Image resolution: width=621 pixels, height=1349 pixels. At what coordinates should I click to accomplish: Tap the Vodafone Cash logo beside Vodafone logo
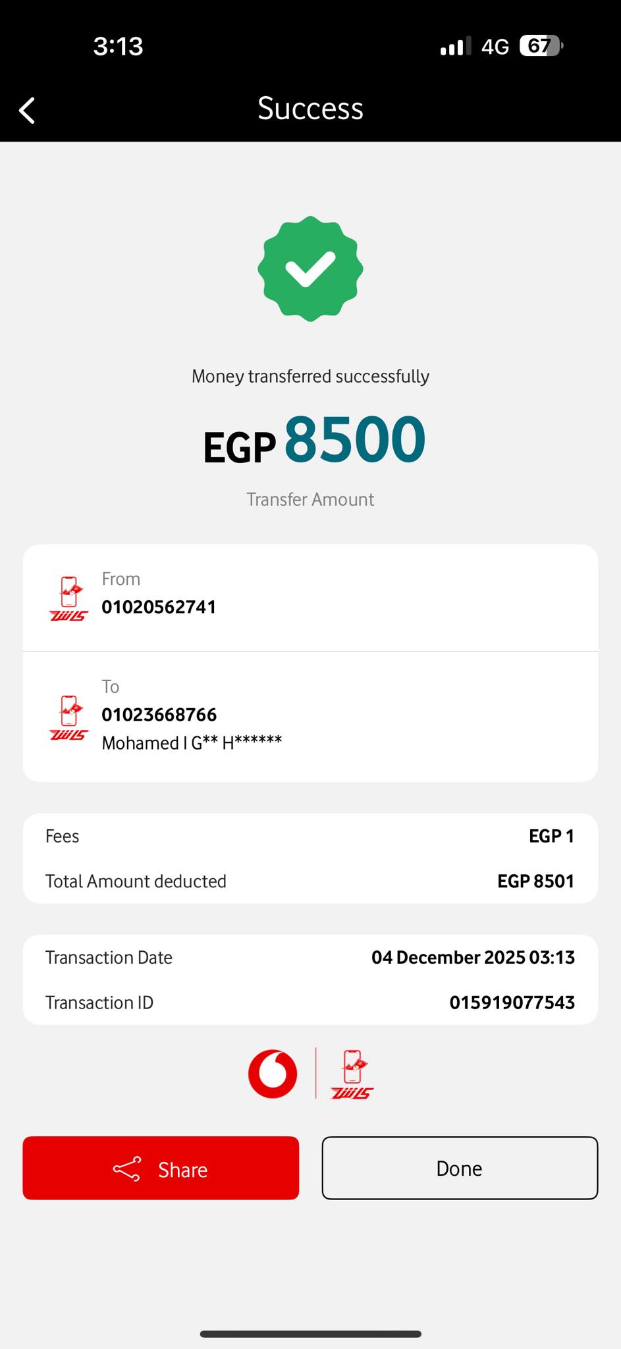tap(352, 1074)
